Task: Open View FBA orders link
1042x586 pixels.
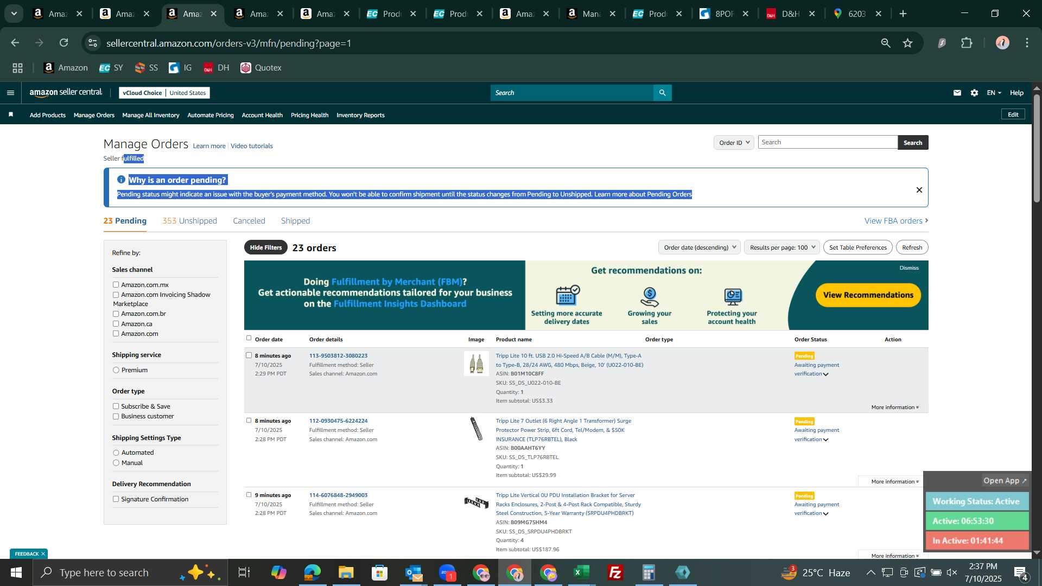Action: pos(896,221)
